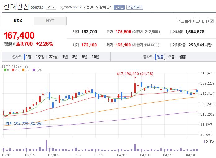Click the 전일 value 163,700
Screen dimensions: 216x158
click(x=89, y=32)
